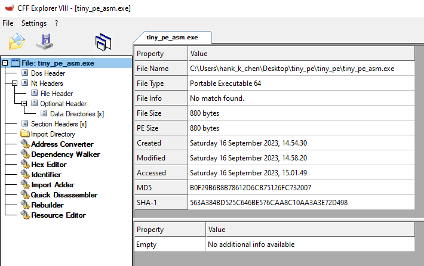This screenshot has width=424, height=266.
Task: Select the 'No match found.' value
Action: (301, 98)
